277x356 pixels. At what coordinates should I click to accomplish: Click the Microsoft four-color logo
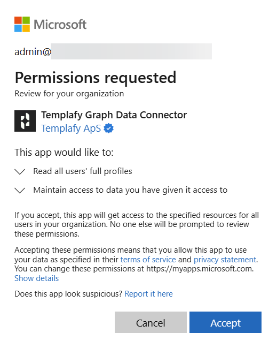(x=22, y=24)
